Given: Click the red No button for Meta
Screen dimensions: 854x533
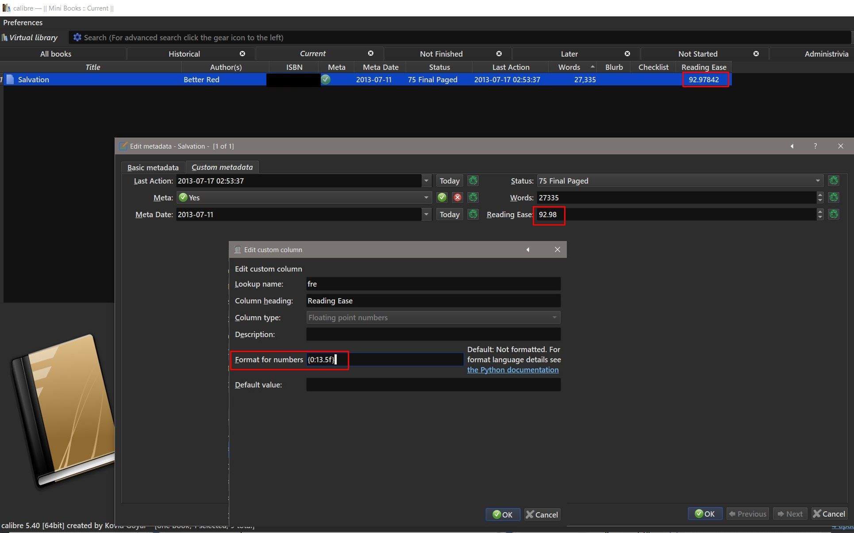Looking at the screenshot, I should click(457, 197).
